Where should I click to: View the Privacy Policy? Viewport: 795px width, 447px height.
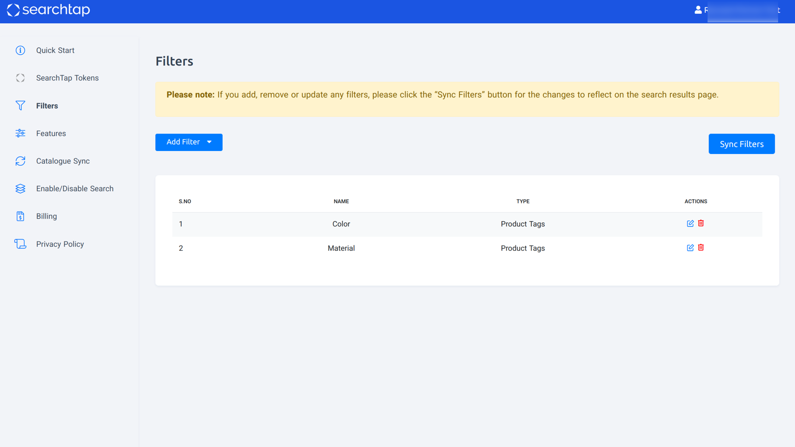(60, 244)
